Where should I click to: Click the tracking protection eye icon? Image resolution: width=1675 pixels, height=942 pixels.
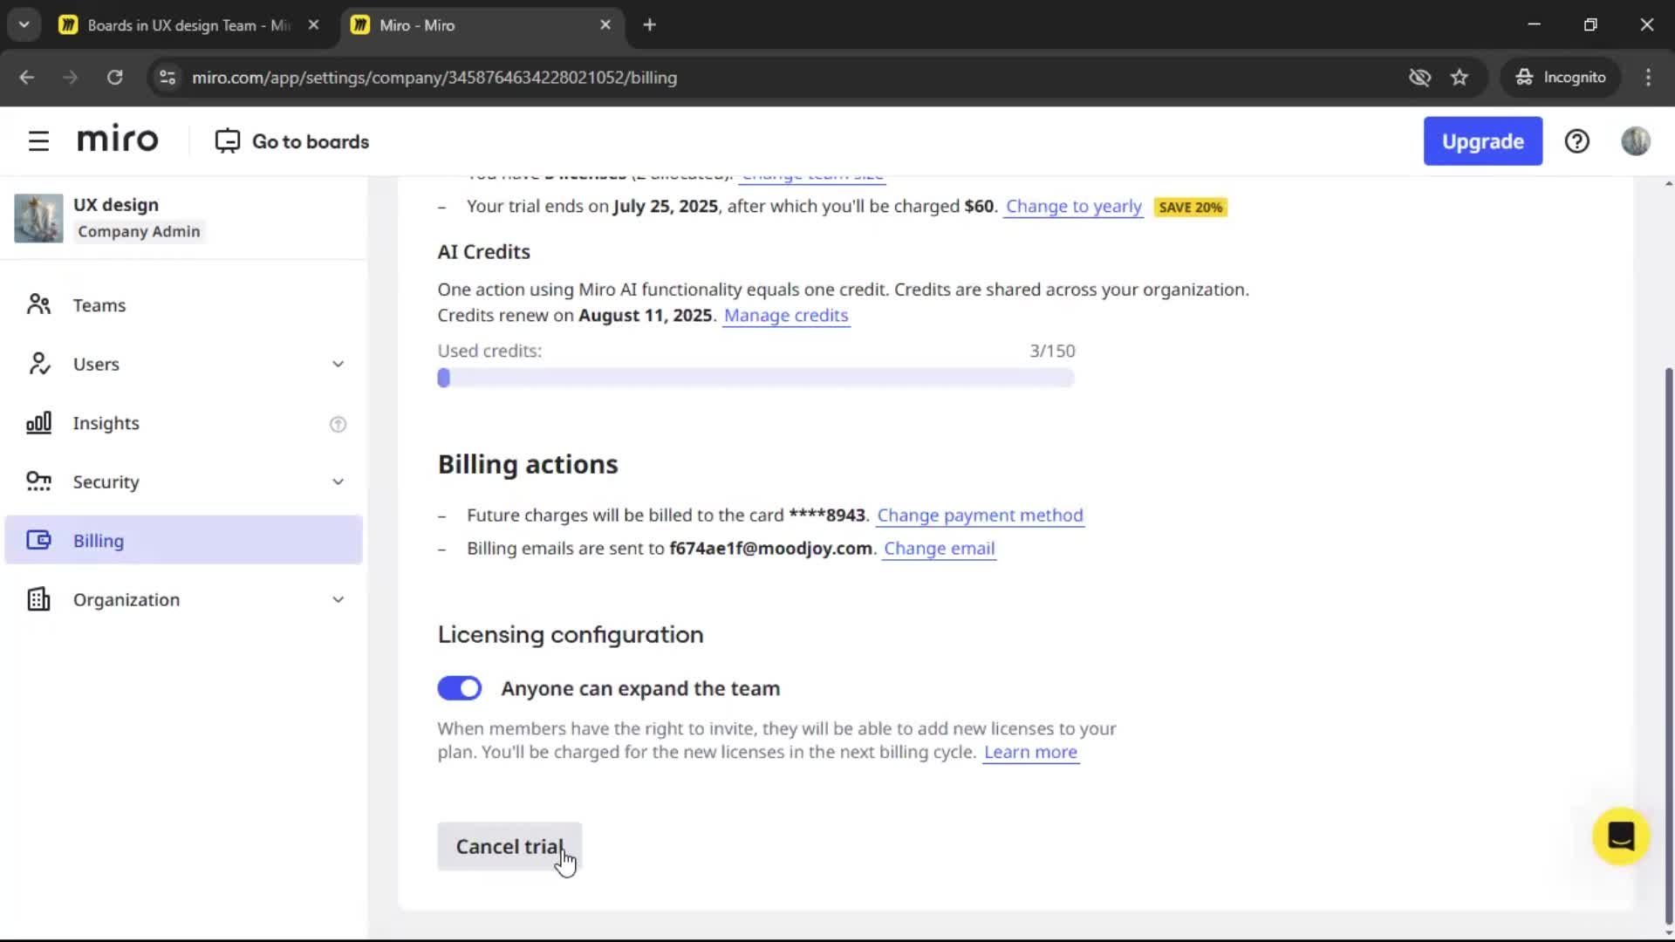pyautogui.click(x=1419, y=77)
